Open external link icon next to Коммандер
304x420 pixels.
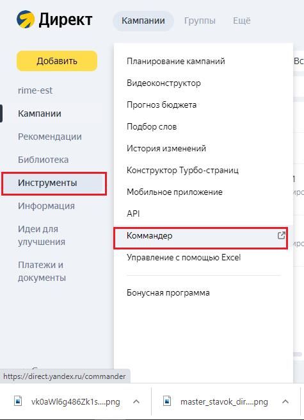(281, 235)
